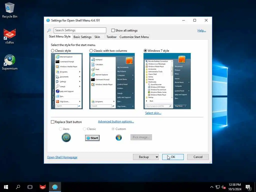Visit the Open-Shell Homepage link
The image size is (256, 192).
(62, 157)
